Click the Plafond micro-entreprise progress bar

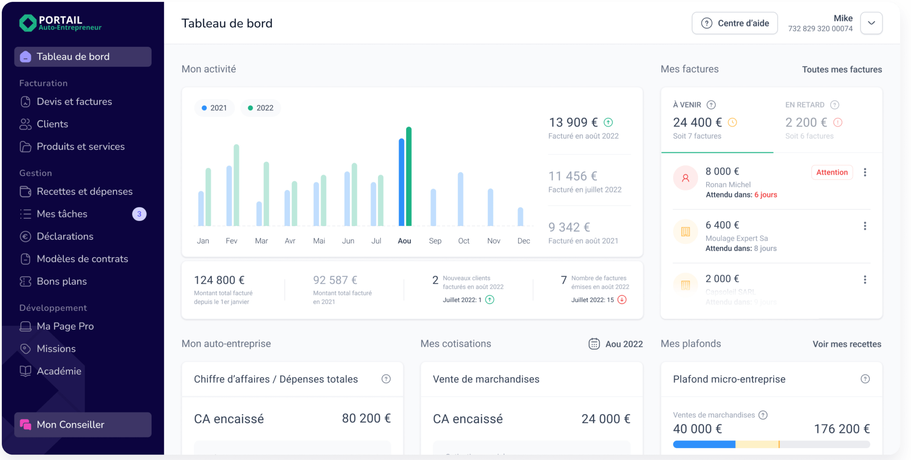[771, 444]
